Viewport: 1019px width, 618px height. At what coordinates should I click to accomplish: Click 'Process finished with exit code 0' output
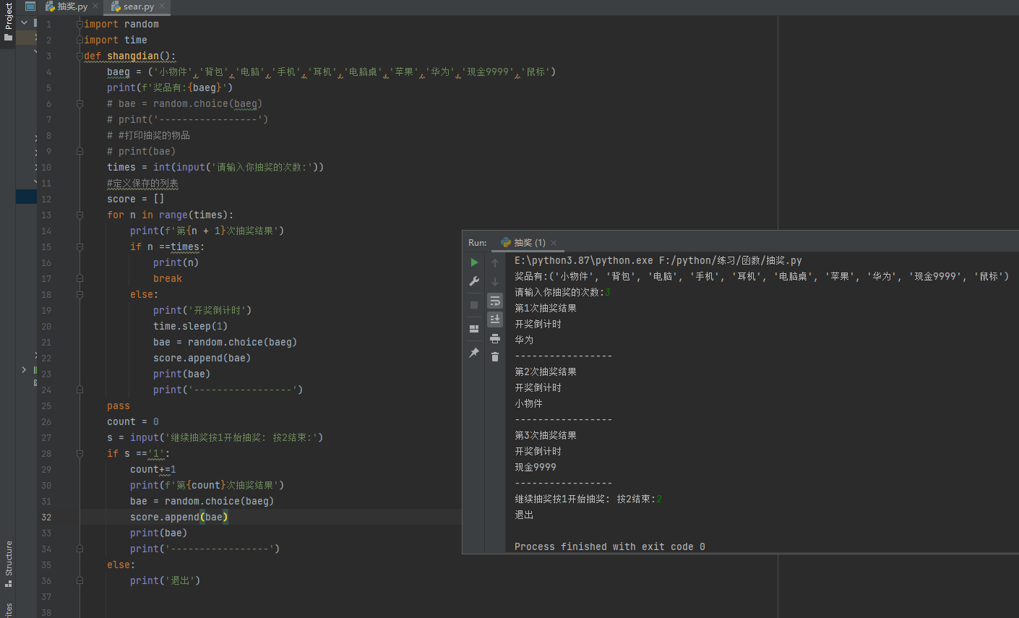point(610,546)
